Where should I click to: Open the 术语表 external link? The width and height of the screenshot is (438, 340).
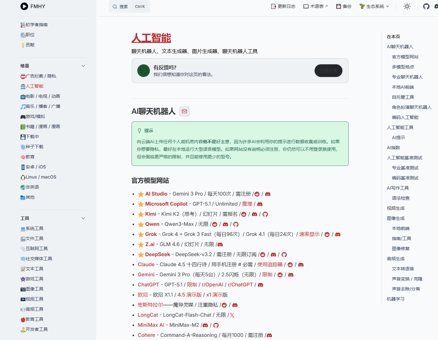coord(316,6)
